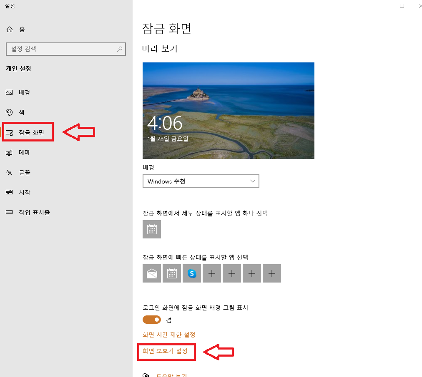422x377 pixels.
Task: Click the font AA icon
Action: coord(9,172)
